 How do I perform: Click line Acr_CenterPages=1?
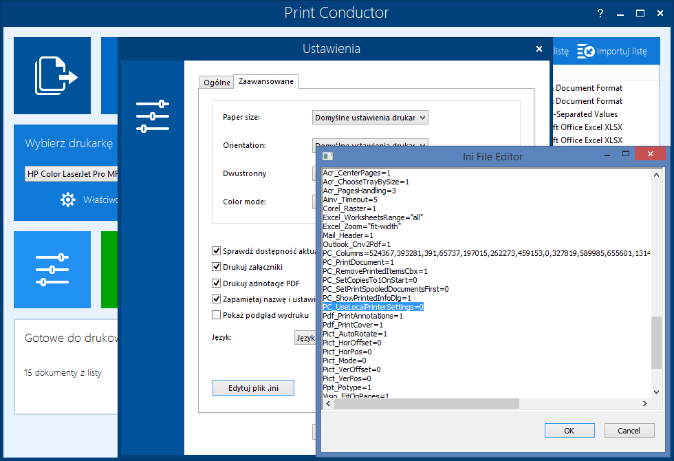(356, 173)
